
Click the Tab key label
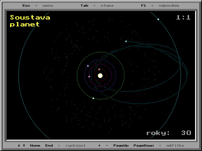click(84, 6)
